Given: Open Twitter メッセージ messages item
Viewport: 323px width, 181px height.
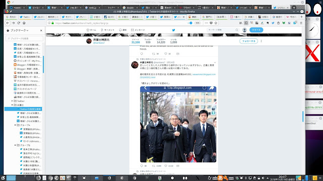Looking at the screenshot, I should point(138,30).
